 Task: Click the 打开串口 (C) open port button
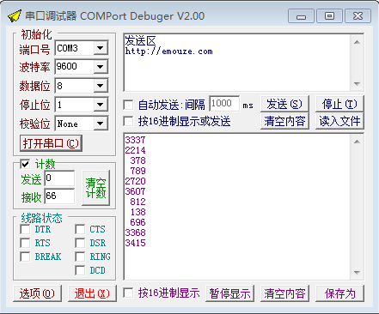coord(51,143)
